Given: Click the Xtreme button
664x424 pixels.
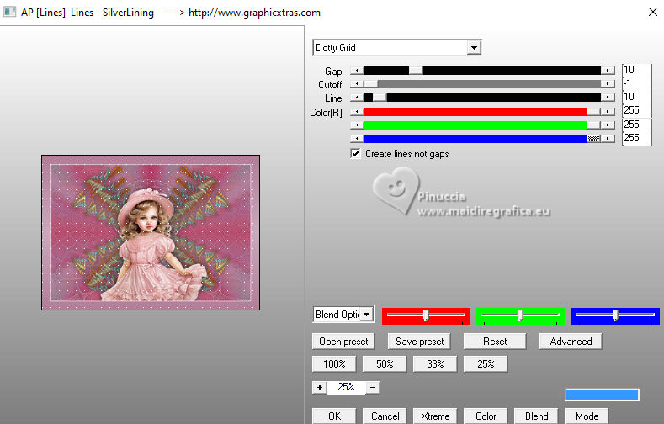Looking at the screenshot, I should click(435, 416).
